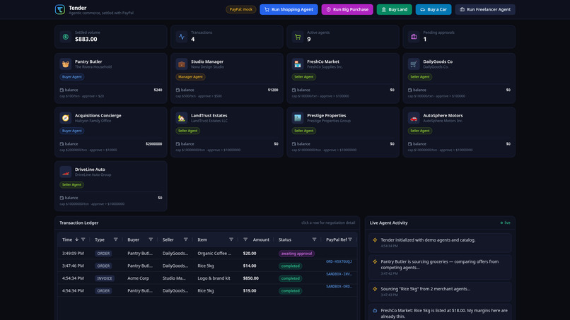Open the Time column filter
The width and height of the screenshot is (570, 320).
tap(83, 239)
